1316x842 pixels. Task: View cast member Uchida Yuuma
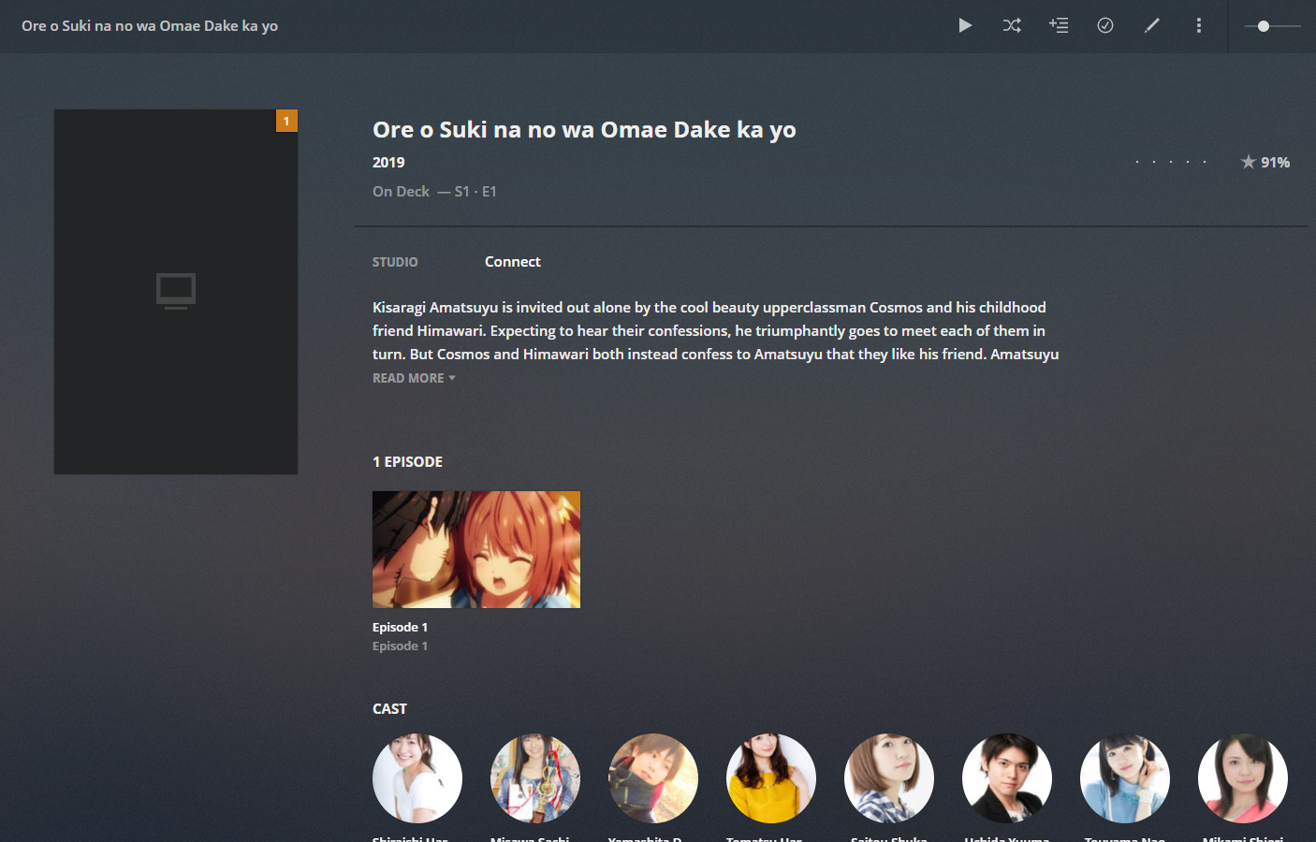1006,778
